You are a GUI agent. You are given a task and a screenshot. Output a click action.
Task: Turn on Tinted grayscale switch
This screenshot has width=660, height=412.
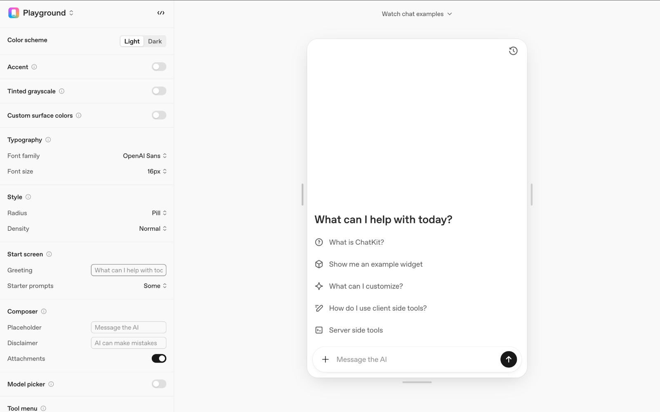pos(159,91)
